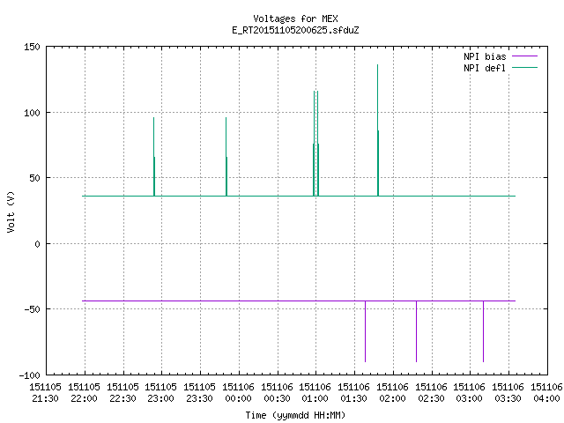Screen dimensions: 564x423
Task: Click the 150 y-axis tick label
Action: 32,47
